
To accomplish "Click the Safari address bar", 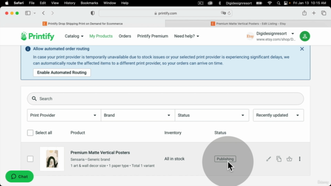I will tap(165, 13).
